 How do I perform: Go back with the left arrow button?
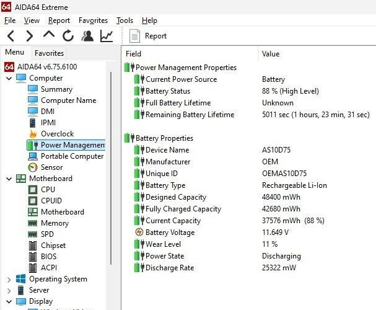[x=11, y=36]
